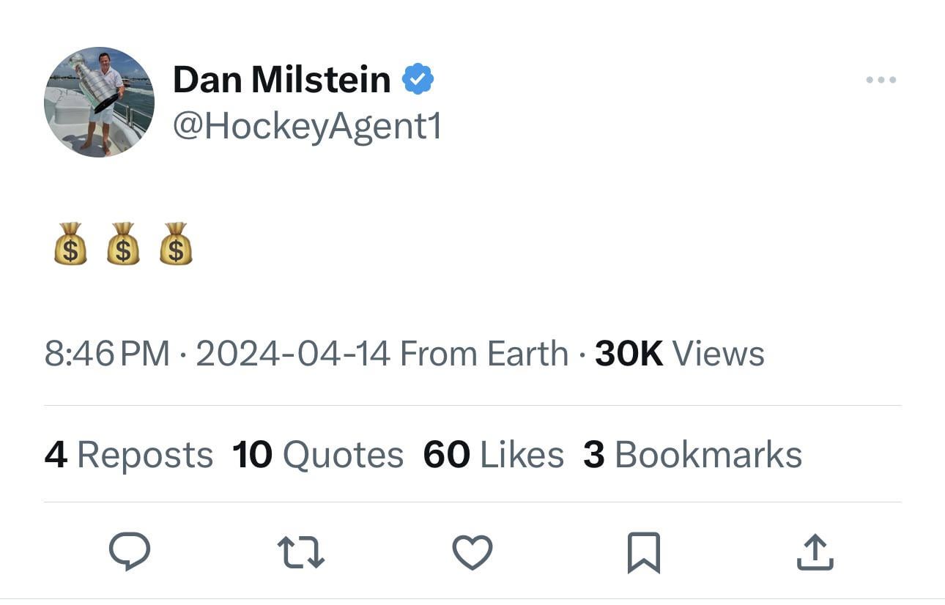This screenshot has height=605, width=945.
Task: Click the 2024-04-14 date text
Action: point(293,354)
